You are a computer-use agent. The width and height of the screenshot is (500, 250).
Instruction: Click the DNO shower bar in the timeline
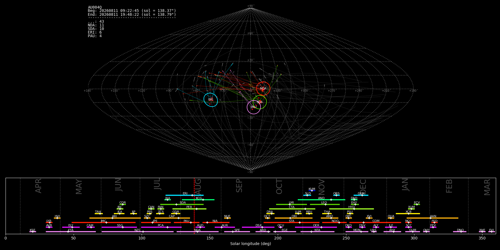tap(460, 232)
